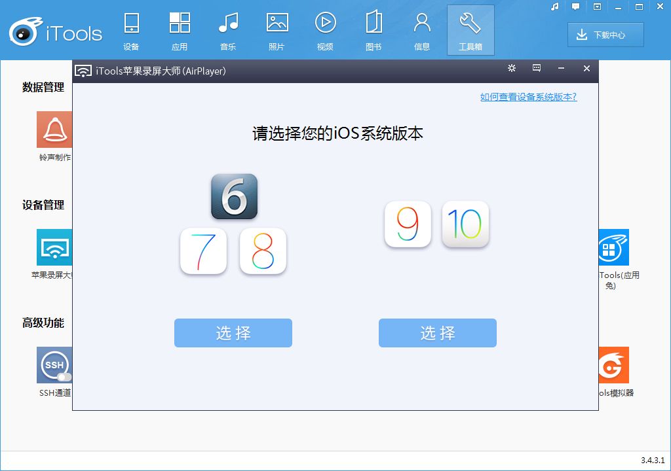The image size is (671, 471).
Task: Select the iOS 6 version icon
Action: (234, 196)
